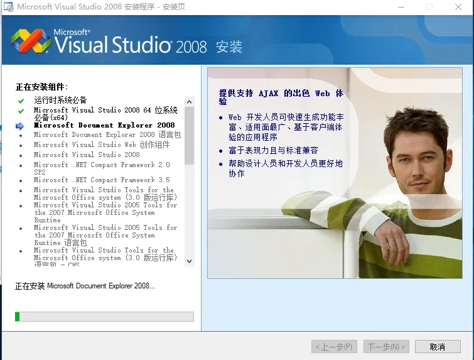
Task: Click the Visual Studio 2008 colorful logo
Action: coord(31,41)
